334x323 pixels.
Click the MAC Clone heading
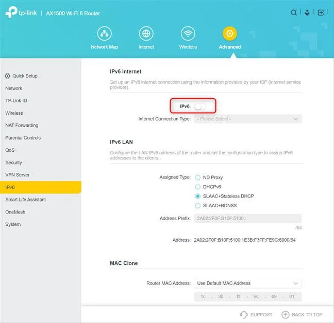tap(124, 263)
